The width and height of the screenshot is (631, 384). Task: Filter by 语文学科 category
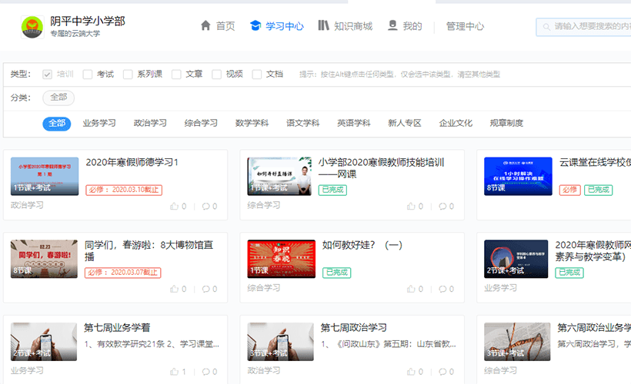(x=302, y=123)
